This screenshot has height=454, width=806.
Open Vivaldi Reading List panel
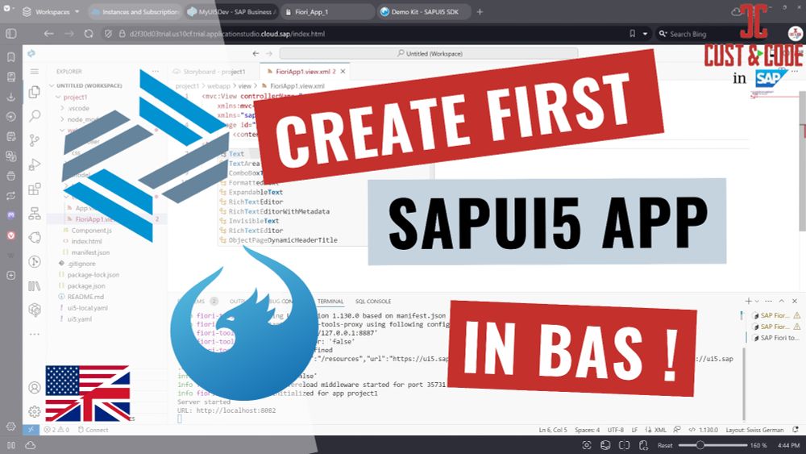10,77
